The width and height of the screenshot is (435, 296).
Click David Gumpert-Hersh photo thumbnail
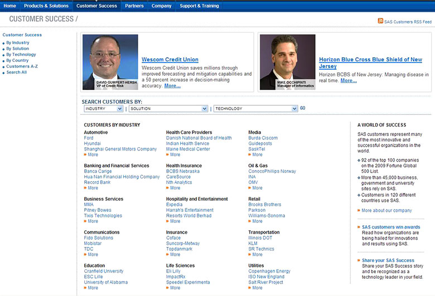pyautogui.click(x=110, y=62)
